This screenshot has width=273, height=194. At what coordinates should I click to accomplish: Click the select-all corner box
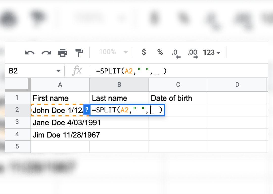tap(17, 84)
